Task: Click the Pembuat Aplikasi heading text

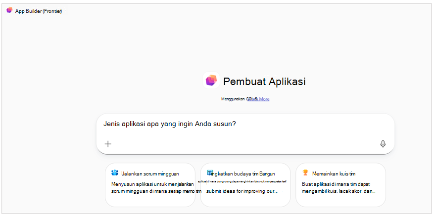Action: (264, 82)
